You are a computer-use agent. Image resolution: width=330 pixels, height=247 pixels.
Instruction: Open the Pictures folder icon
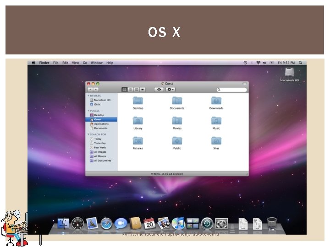[x=138, y=141]
